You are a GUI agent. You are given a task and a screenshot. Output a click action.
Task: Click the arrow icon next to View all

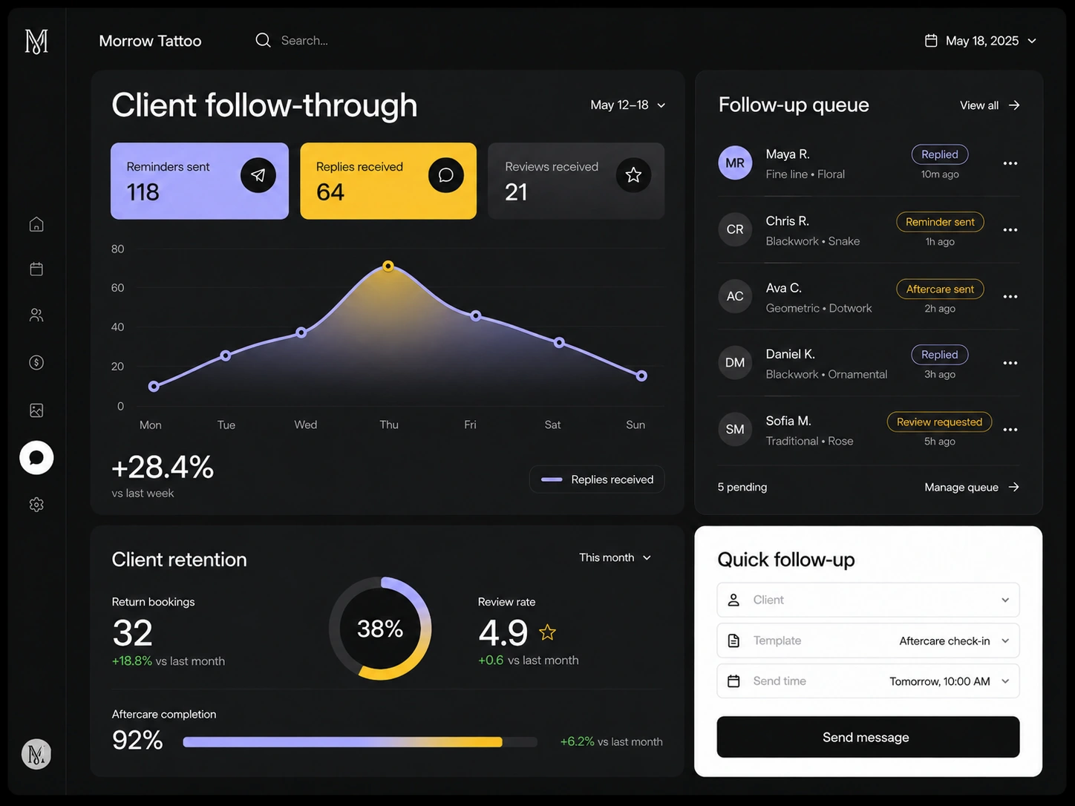tap(1014, 105)
